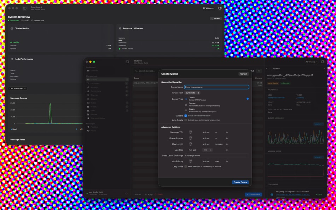Click the power icon beside Mac Studio RMQ
Screen dimensions: 336x210
click(x=126, y=193)
